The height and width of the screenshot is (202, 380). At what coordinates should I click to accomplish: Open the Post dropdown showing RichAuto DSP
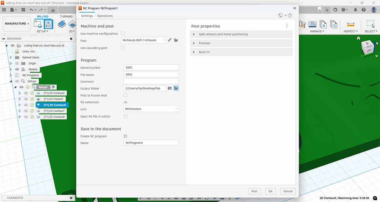(x=143, y=40)
